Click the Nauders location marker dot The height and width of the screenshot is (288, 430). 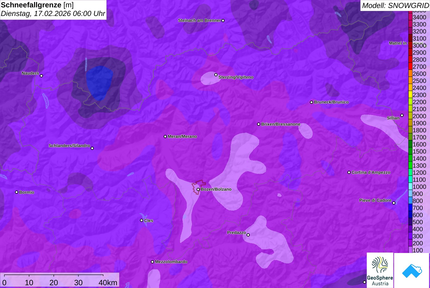(41, 76)
